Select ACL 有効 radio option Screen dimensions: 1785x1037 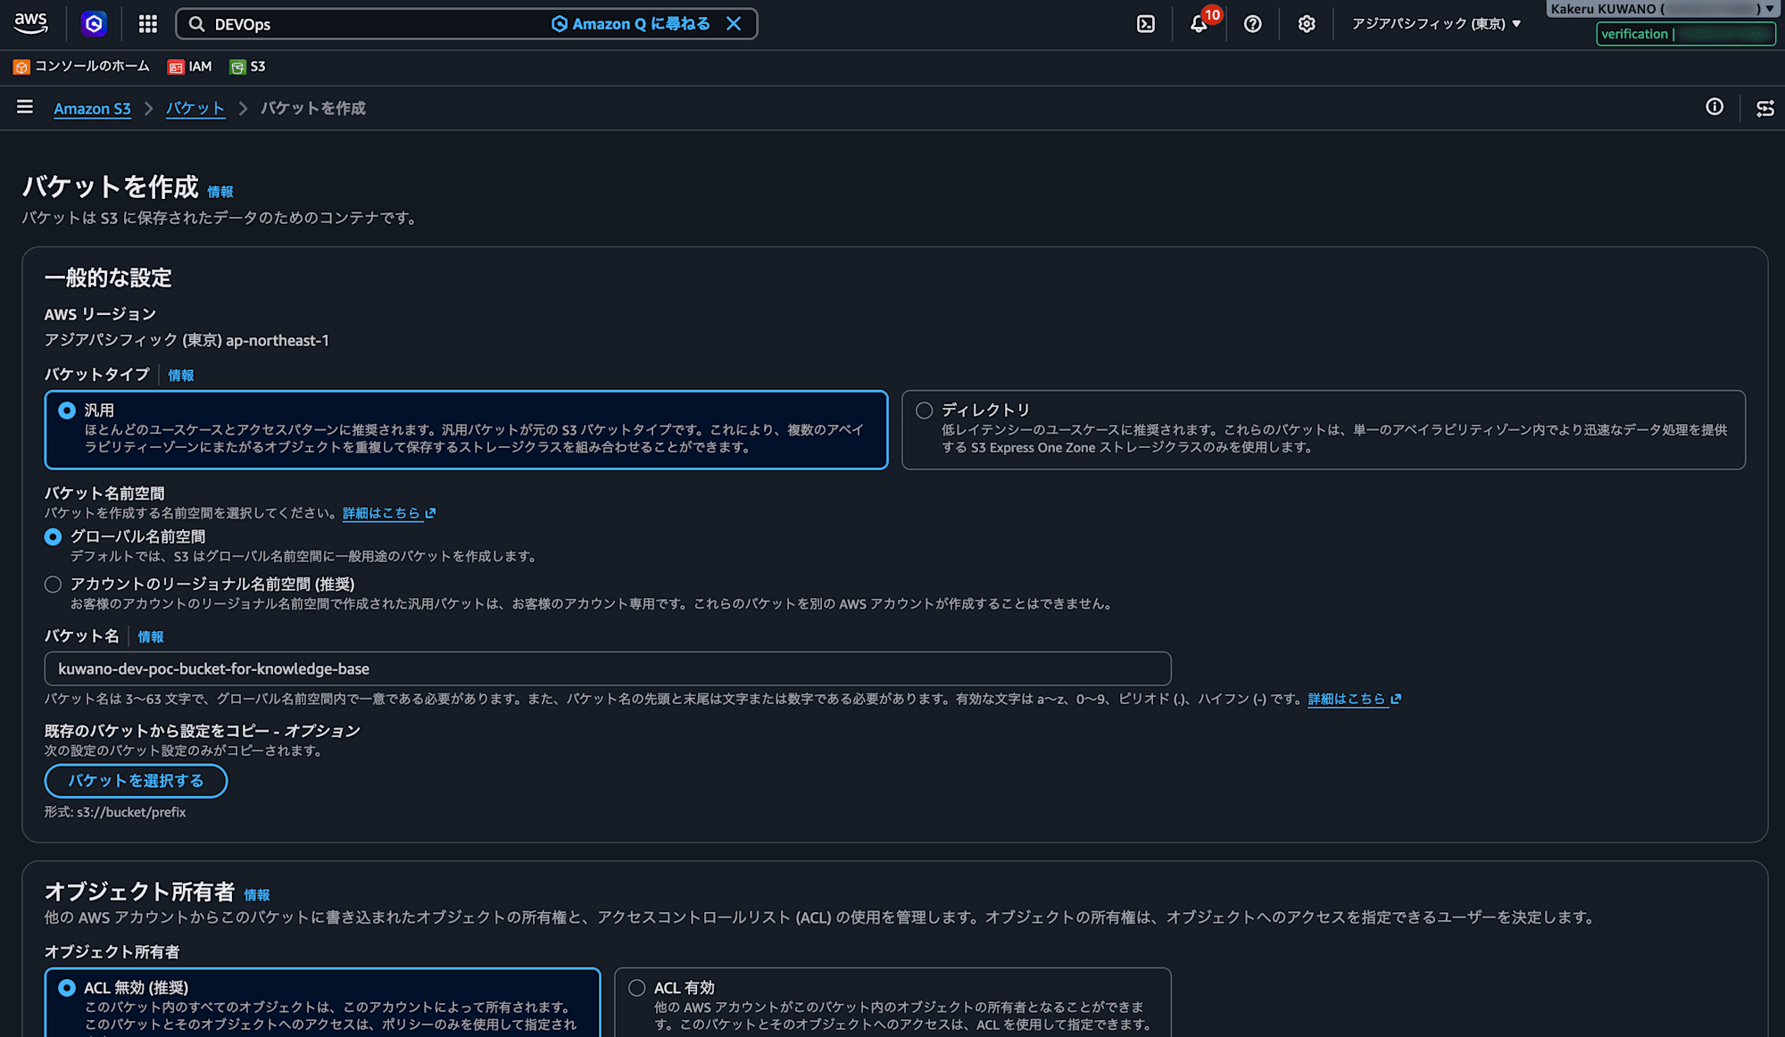(637, 988)
